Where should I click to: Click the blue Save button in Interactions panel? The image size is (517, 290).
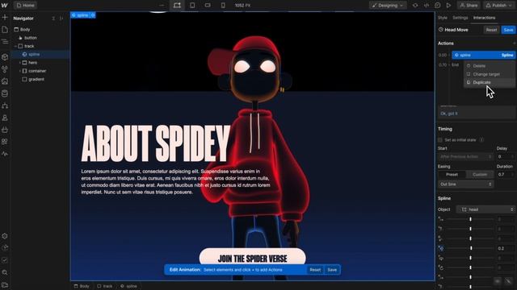click(508, 30)
